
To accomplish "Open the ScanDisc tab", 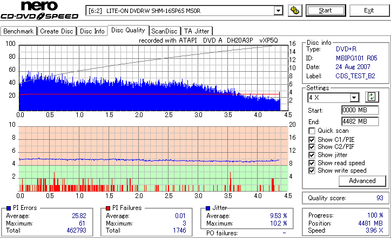I will pyautogui.click(x=164, y=31).
